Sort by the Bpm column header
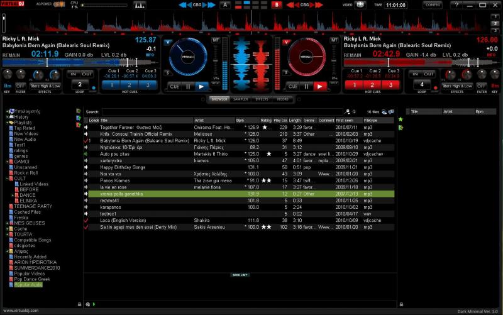The height and width of the screenshot is (315, 503). coord(248,120)
